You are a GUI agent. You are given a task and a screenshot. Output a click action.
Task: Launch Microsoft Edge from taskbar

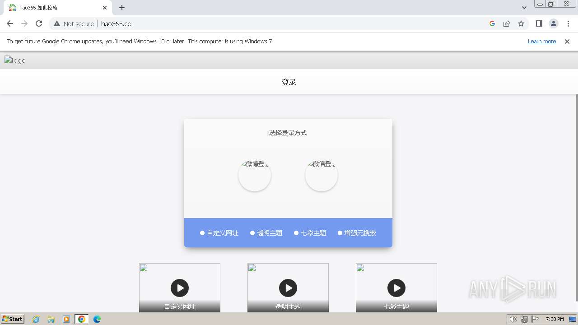click(x=97, y=319)
